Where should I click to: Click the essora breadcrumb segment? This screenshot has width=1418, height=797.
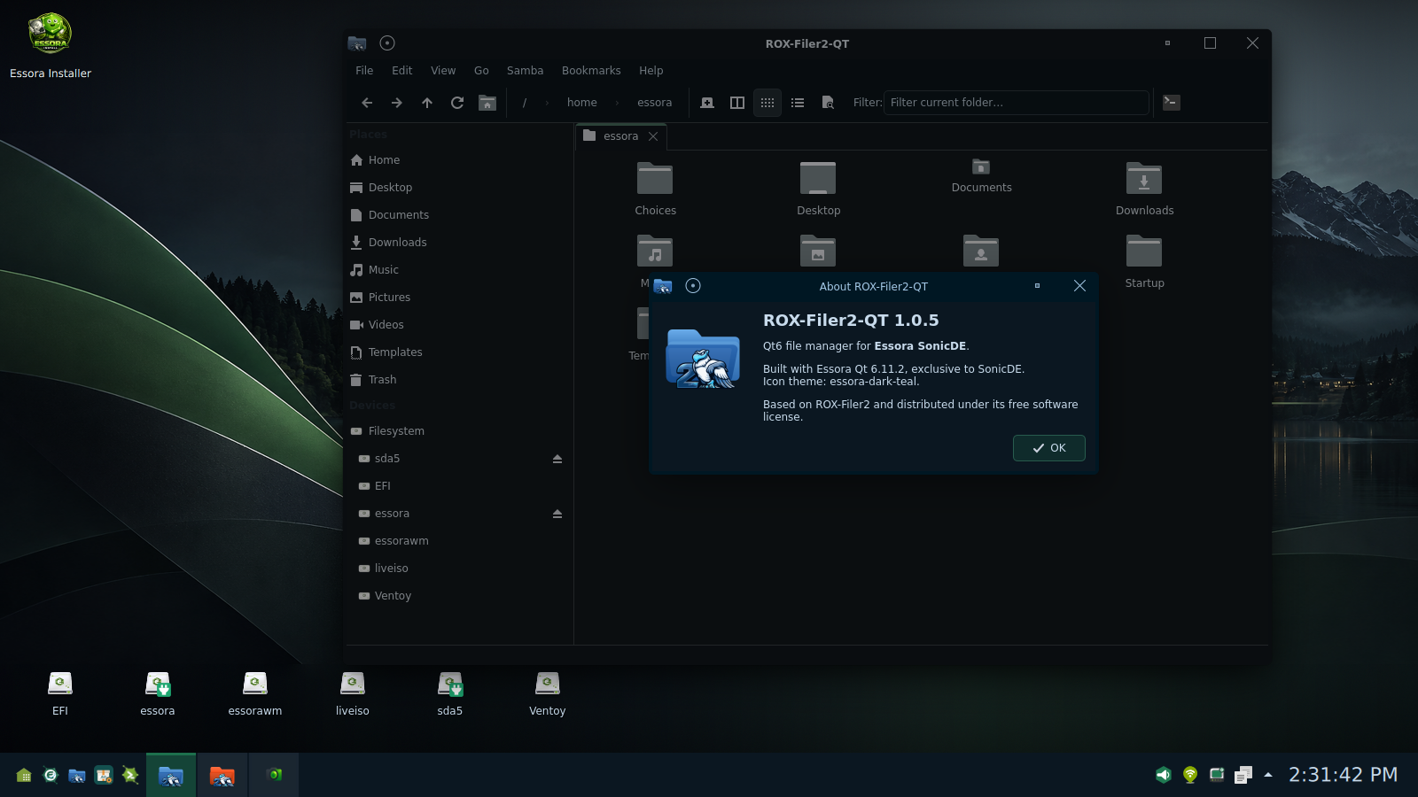tap(655, 103)
